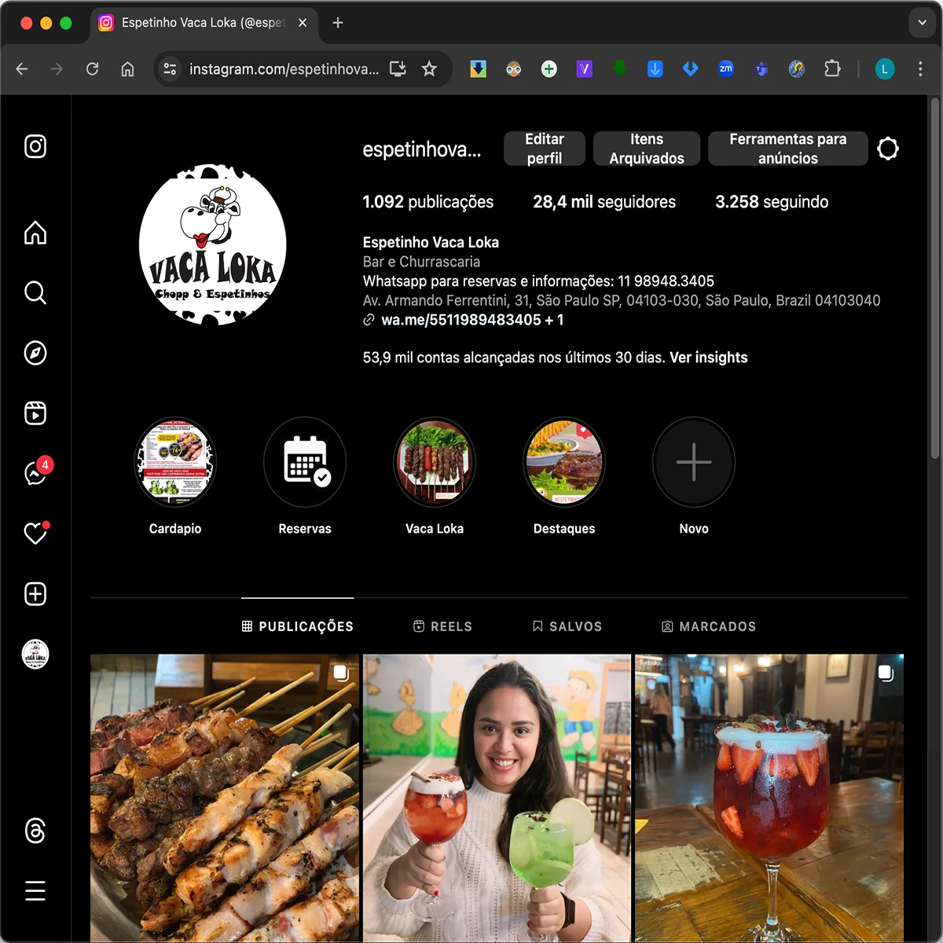Open profile settings gear icon
The height and width of the screenshot is (943, 943).
888,149
